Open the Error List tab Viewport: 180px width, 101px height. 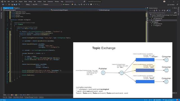pyautogui.click(x=5, y=97)
